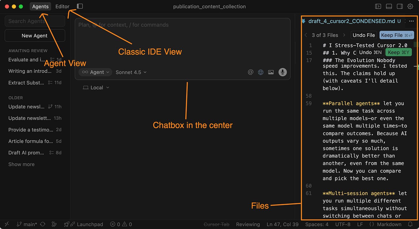Toggle the sidebar icon beside Editor tab
The image size is (419, 229).
click(x=80, y=6)
